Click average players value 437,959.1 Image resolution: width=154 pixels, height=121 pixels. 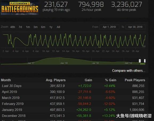57,104
